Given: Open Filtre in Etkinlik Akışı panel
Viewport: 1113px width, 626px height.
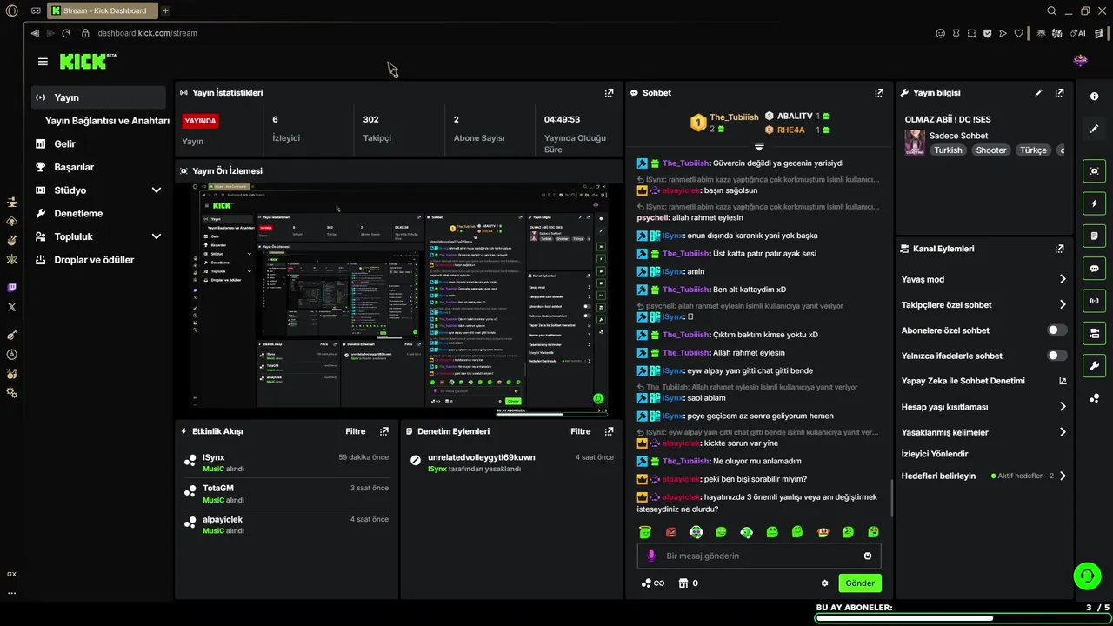Looking at the screenshot, I should [356, 431].
